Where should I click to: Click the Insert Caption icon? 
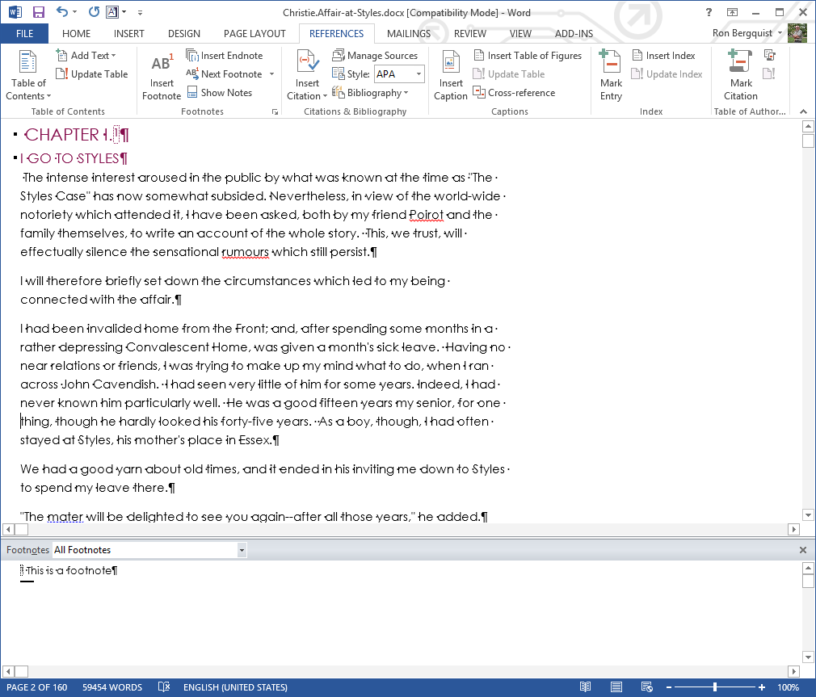point(450,64)
